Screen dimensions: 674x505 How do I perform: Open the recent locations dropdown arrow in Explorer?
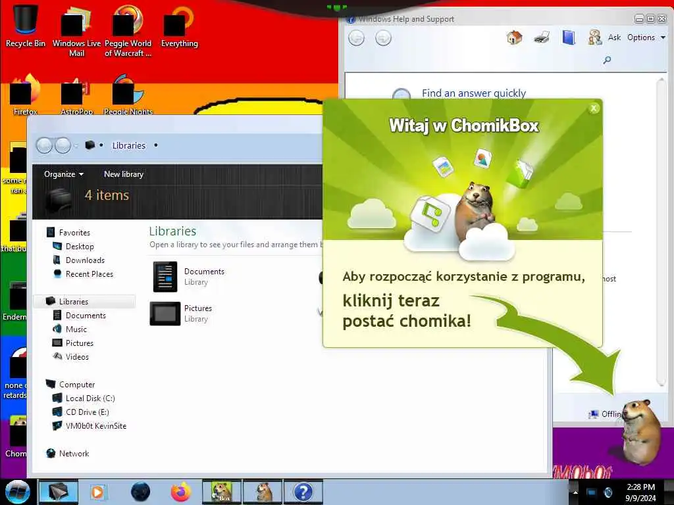(x=76, y=146)
